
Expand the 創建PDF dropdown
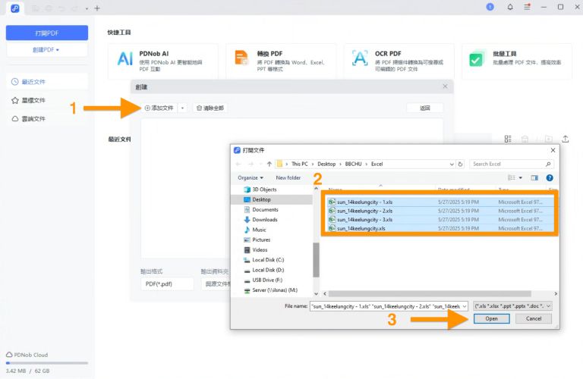47,50
